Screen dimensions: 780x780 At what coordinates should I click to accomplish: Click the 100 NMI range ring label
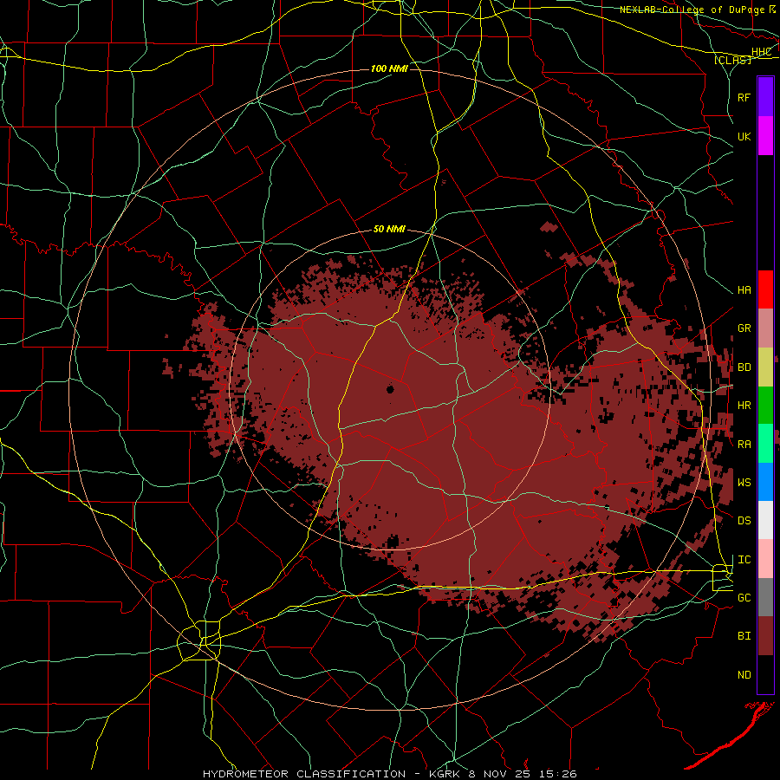pos(389,68)
